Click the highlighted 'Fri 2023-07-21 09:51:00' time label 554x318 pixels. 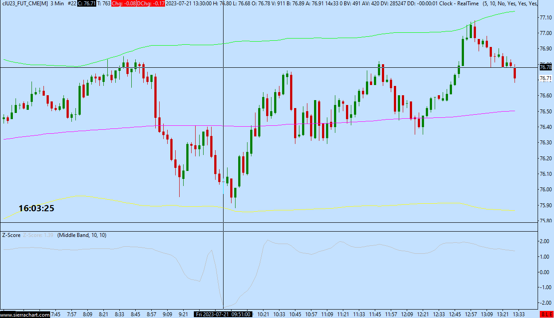[224, 315]
